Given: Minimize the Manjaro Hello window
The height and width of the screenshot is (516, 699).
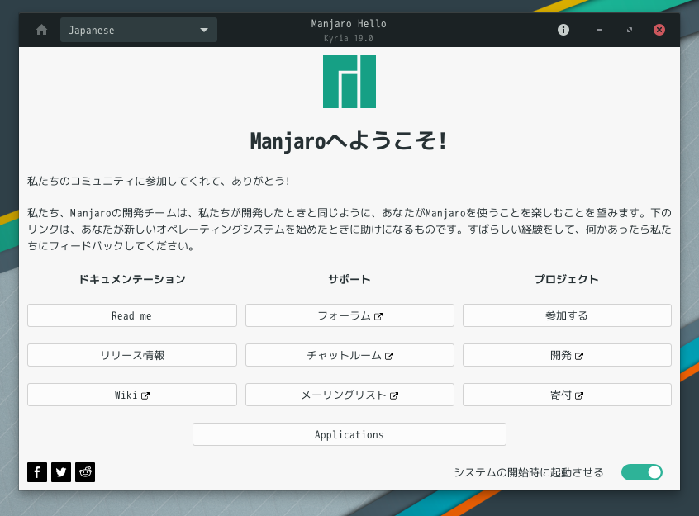Looking at the screenshot, I should (x=600, y=30).
